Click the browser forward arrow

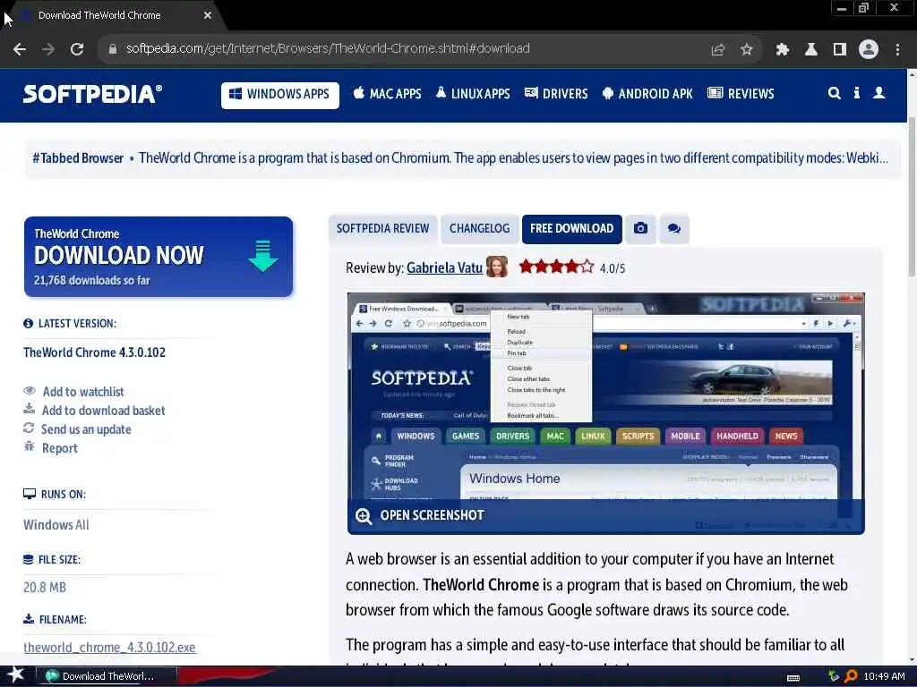(x=48, y=49)
